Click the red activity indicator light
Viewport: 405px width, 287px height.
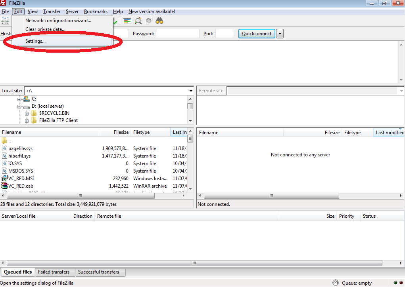pyautogui.click(x=401, y=283)
